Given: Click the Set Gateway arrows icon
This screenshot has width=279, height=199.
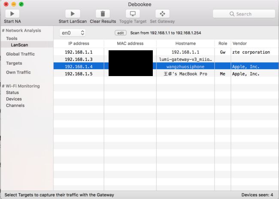Looking at the screenshot, I should point(162,14).
